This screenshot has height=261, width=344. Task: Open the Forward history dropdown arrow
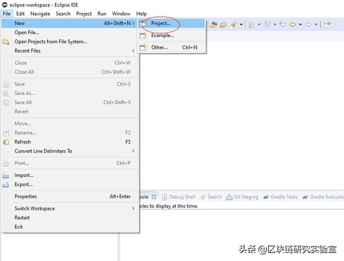coord(316,25)
